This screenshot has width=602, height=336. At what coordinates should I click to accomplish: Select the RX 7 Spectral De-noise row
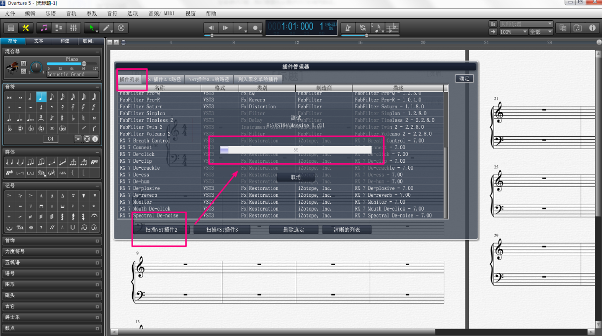point(281,215)
